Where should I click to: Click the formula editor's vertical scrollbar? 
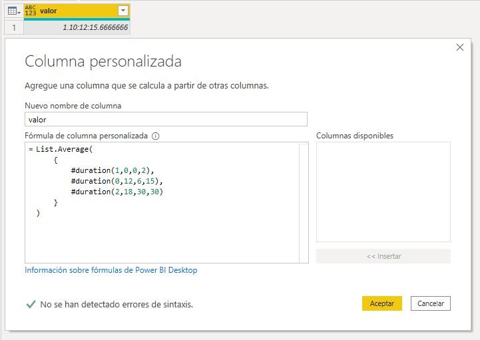(304, 202)
